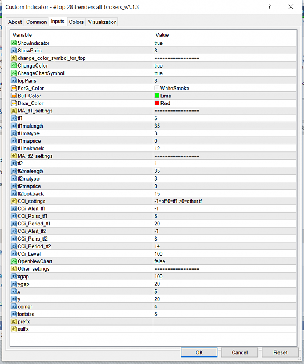
Task: Click the CCi_Period_tf2 value 14
Action: point(157,246)
